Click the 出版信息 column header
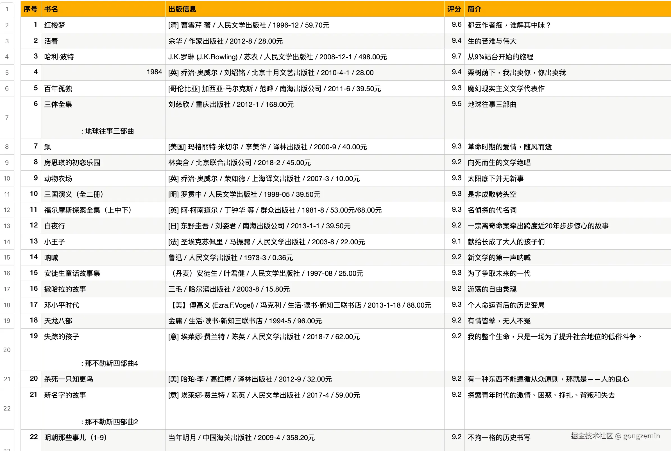This screenshot has height=451, width=671. [182, 9]
